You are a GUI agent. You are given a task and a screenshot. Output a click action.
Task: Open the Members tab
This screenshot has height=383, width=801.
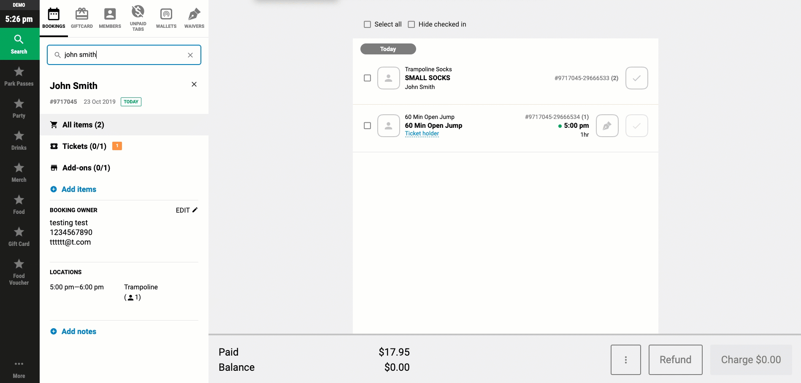pos(110,18)
